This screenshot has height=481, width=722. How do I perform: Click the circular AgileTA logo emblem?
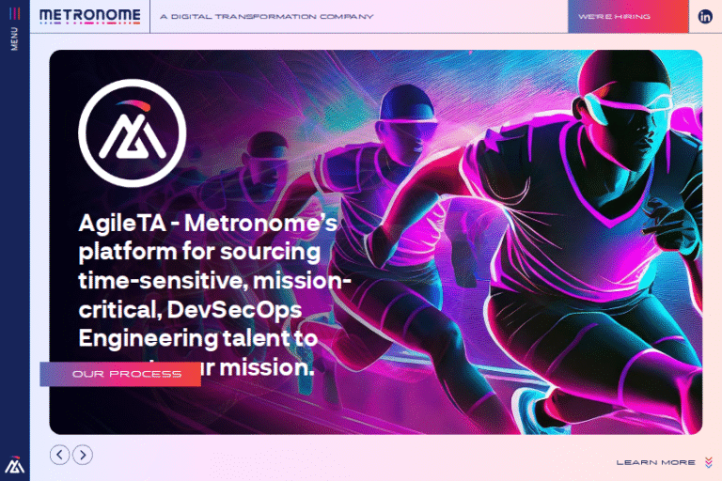[132, 133]
